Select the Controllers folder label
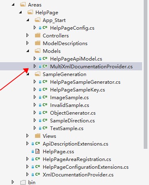Image resolution: width=149 pixels, height=185 pixels. [56, 36]
